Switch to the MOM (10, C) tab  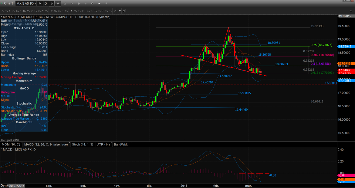click(x=11, y=144)
